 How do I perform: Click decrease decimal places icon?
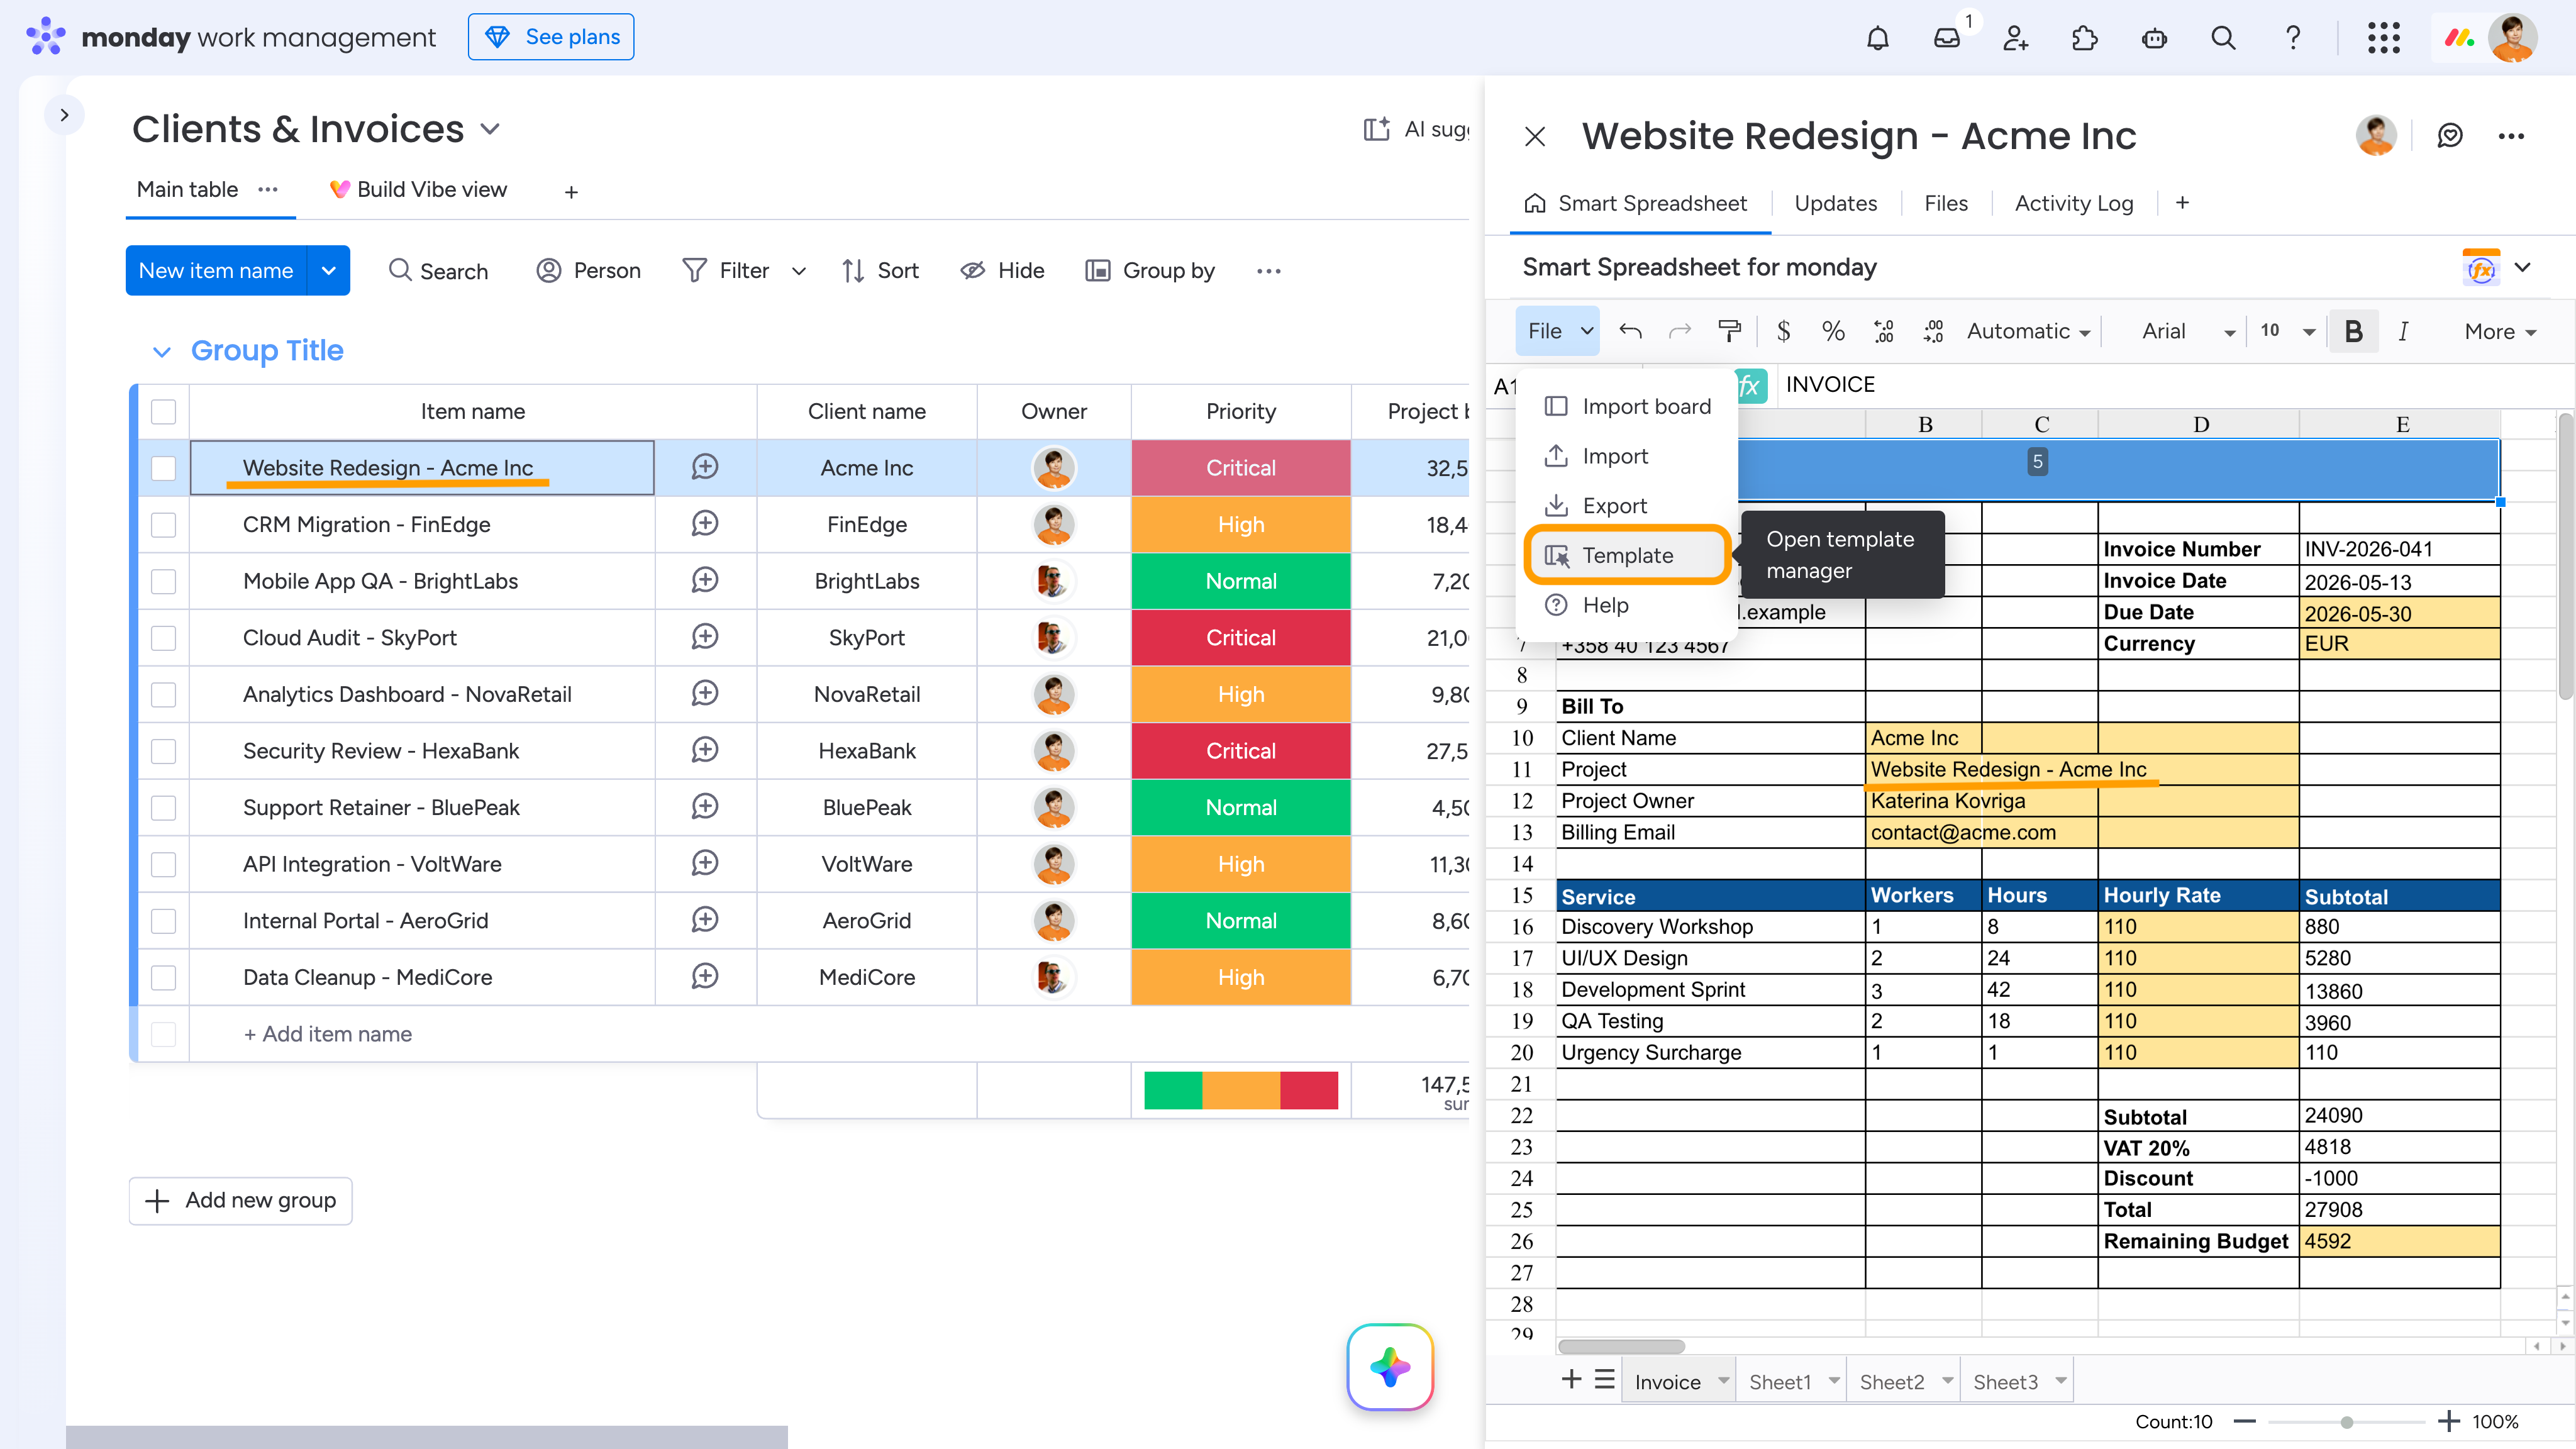tap(1884, 331)
